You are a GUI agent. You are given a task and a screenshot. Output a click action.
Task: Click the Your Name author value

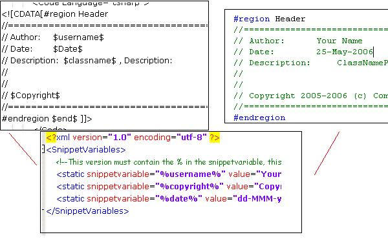tap(339, 41)
